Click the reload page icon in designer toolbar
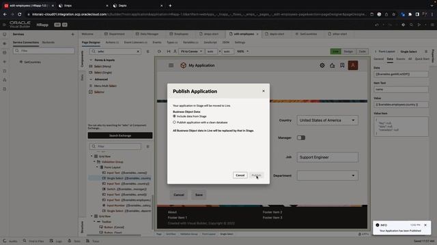 point(159,52)
